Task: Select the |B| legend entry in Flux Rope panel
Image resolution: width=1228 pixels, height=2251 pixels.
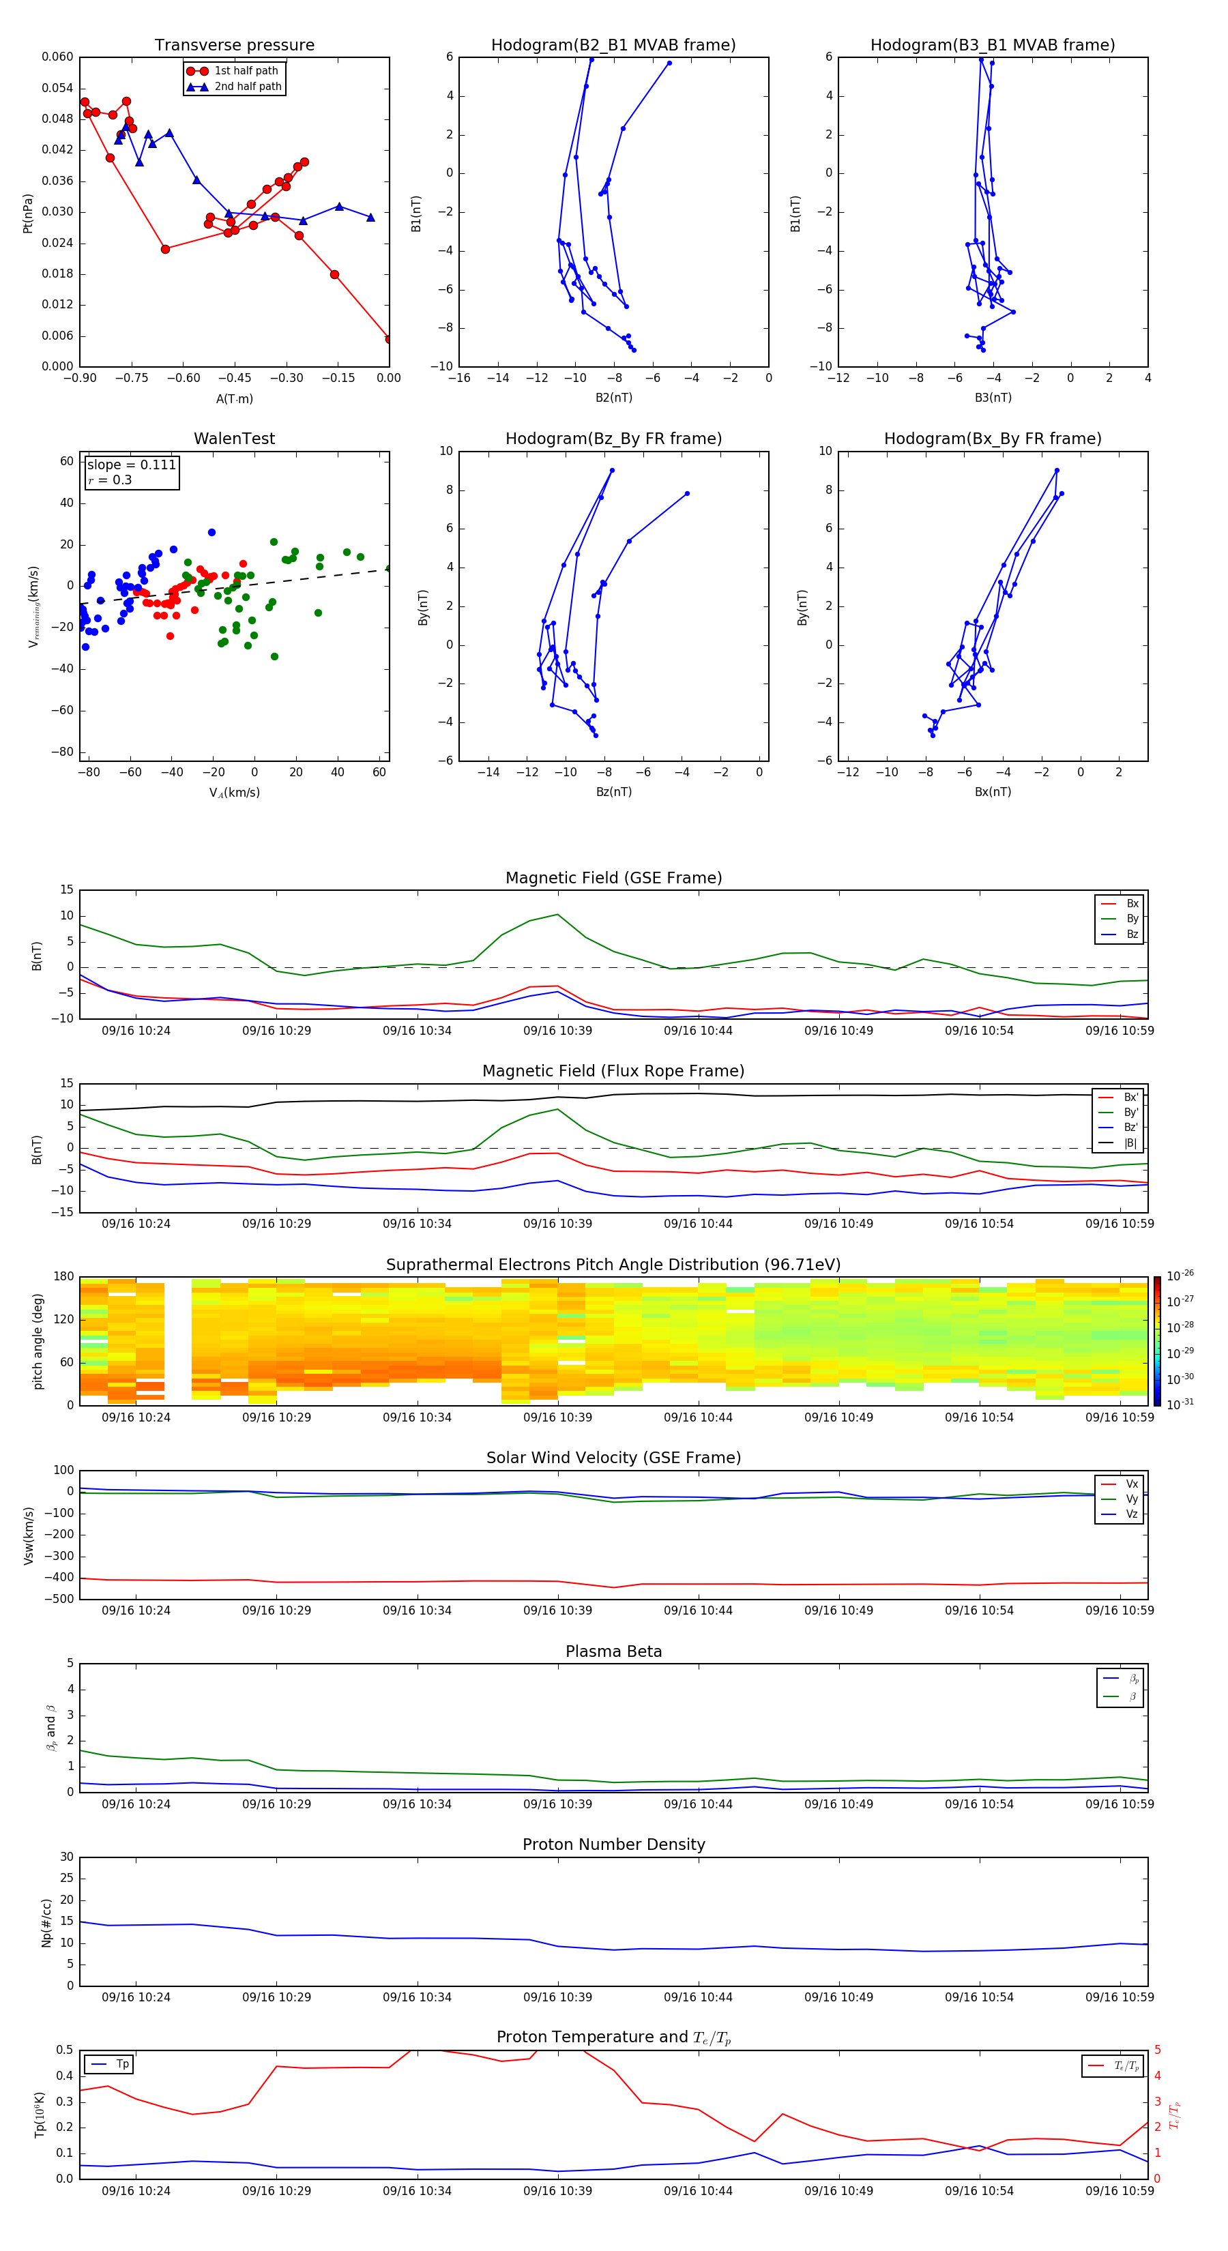Action: [x=1119, y=1143]
